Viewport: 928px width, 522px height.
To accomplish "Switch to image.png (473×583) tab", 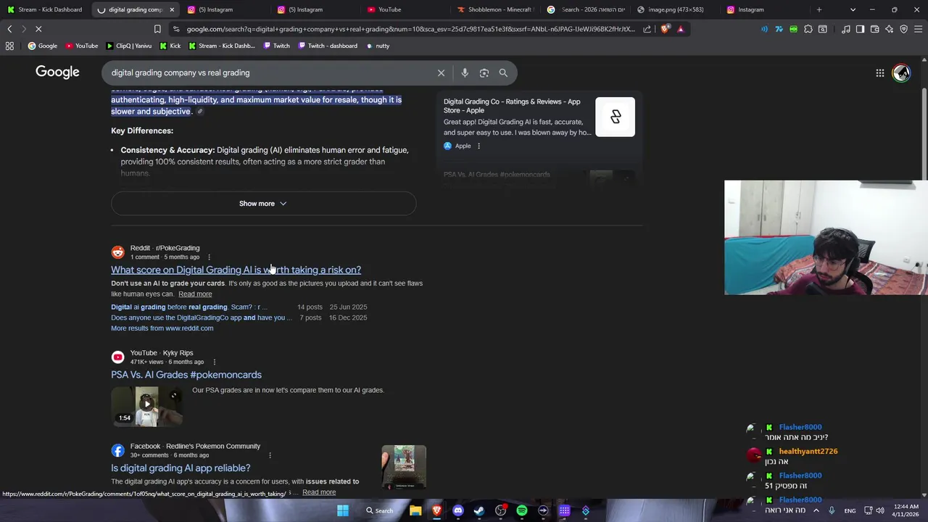I will (676, 9).
